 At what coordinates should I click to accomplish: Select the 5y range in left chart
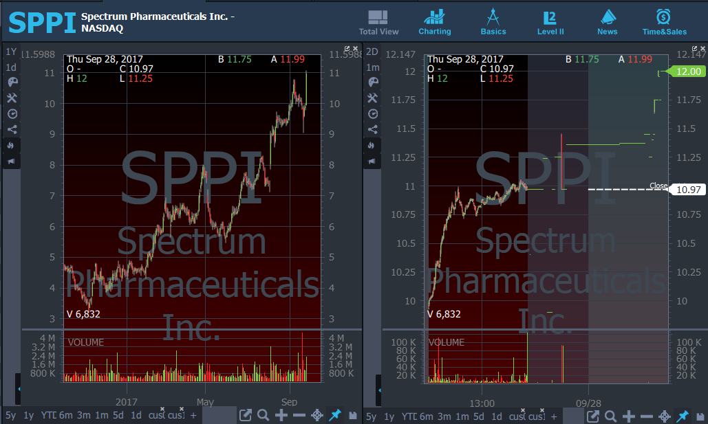point(10,416)
